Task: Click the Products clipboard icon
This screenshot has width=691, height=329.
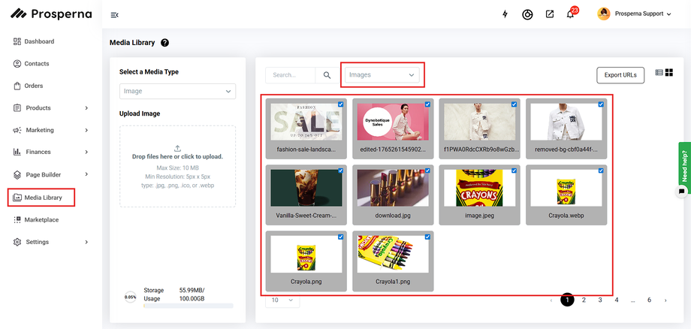Action: pyautogui.click(x=17, y=108)
